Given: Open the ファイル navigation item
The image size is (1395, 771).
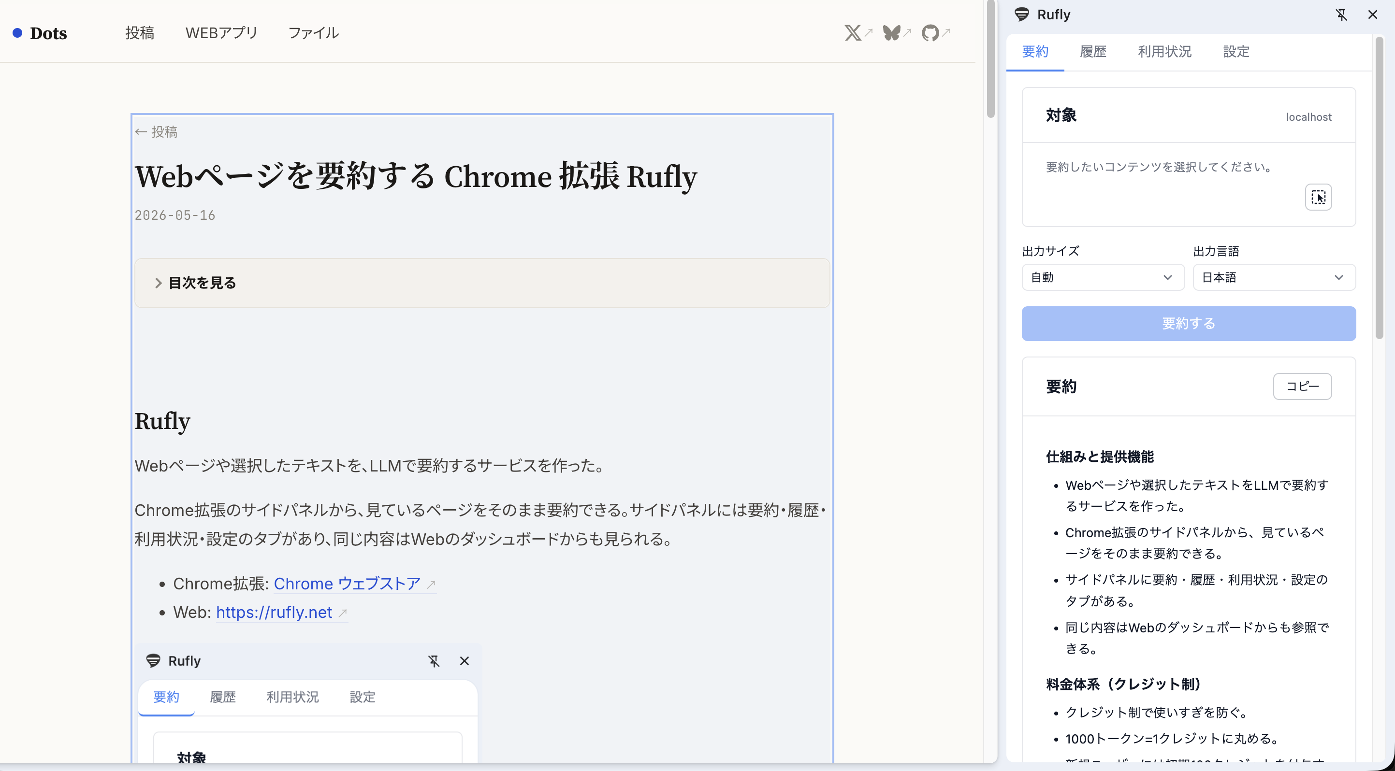Looking at the screenshot, I should tap(314, 33).
